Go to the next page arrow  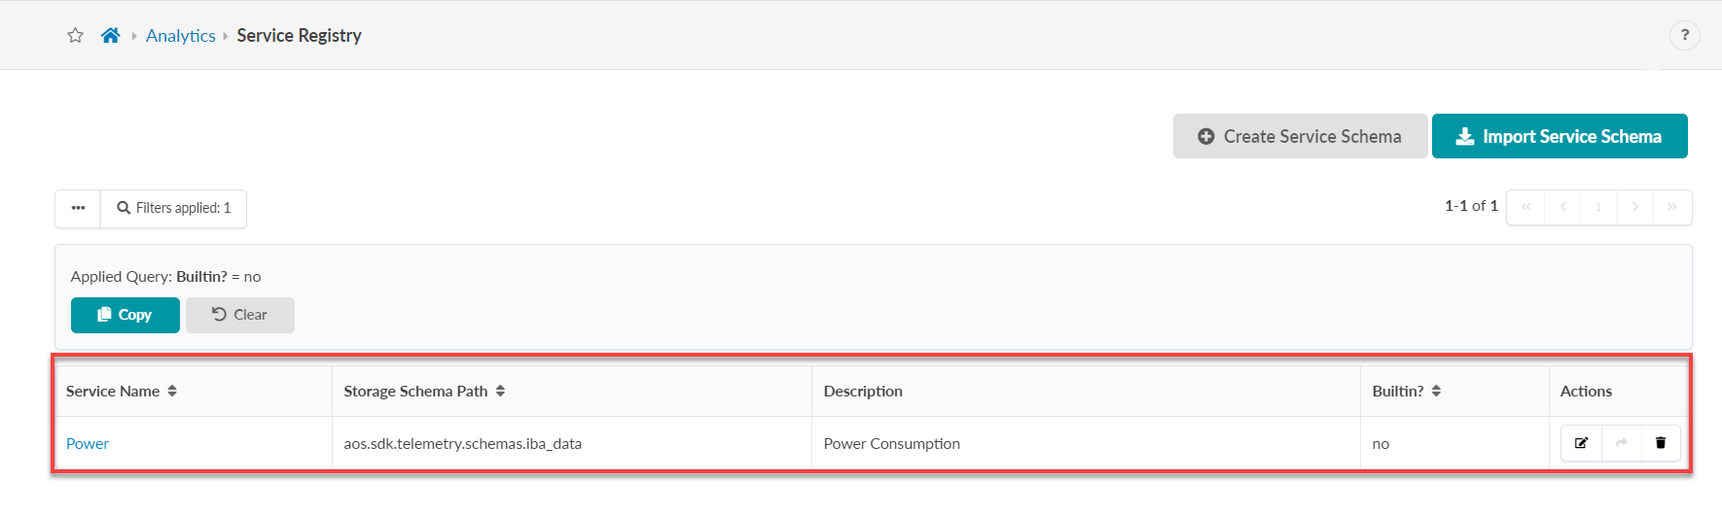coord(1635,207)
